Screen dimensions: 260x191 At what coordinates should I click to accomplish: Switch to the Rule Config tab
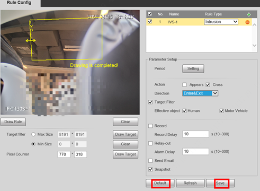(x=19, y=3)
